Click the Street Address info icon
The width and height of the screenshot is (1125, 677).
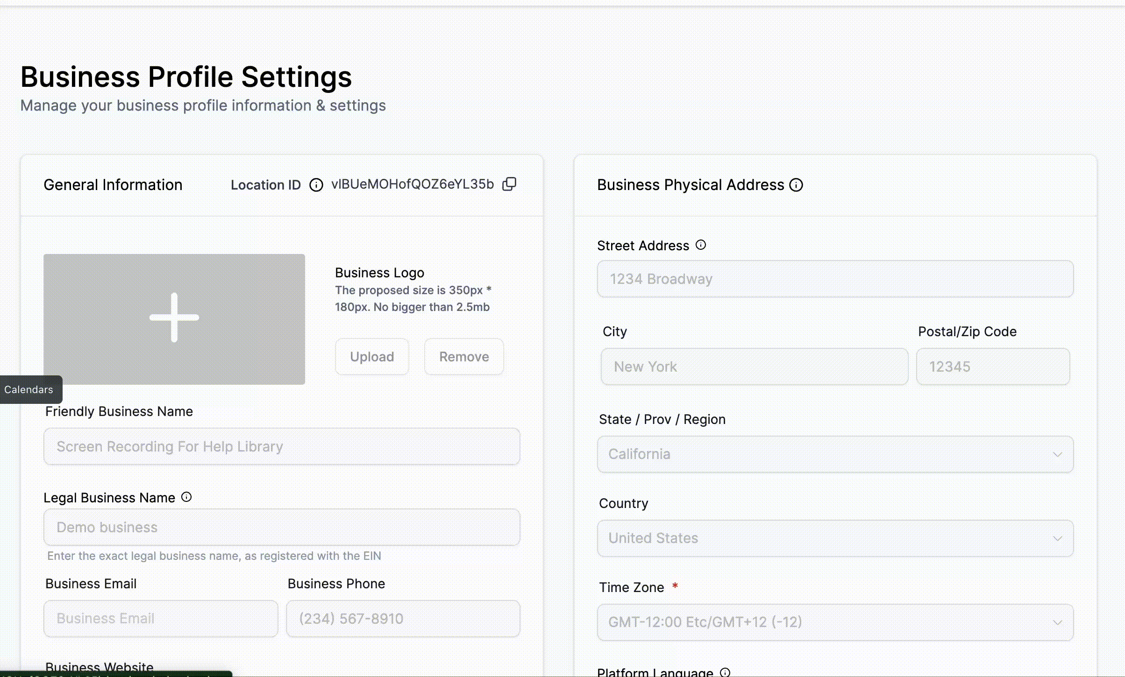(701, 245)
